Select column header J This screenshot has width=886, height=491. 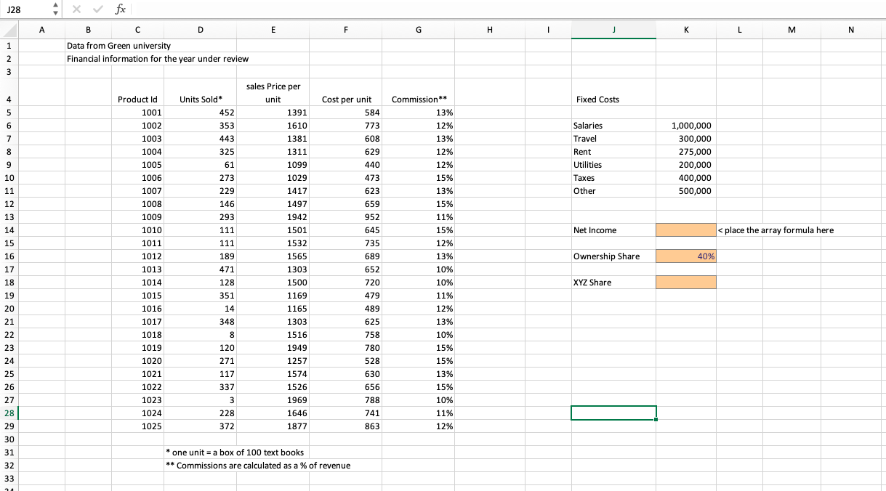point(613,30)
